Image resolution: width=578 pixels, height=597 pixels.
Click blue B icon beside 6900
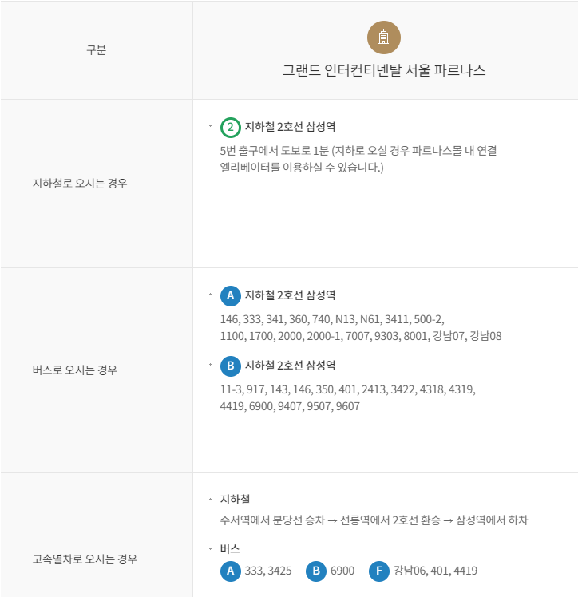(316, 571)
